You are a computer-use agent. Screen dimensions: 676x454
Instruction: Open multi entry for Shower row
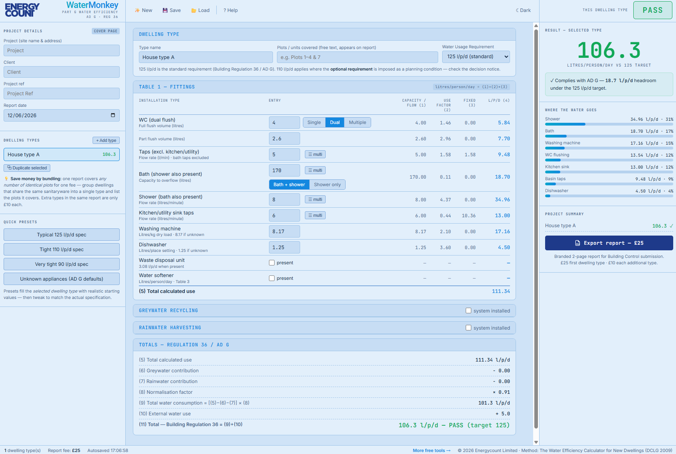coord(315,199)
